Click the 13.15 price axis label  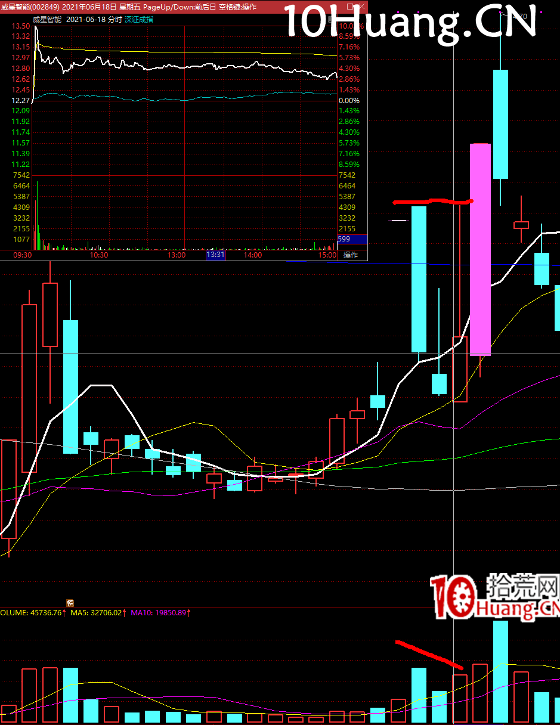tap(21, 47)
